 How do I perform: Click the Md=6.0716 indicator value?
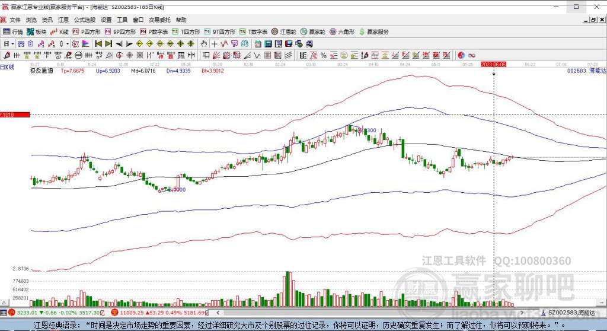tap(143, 71)
